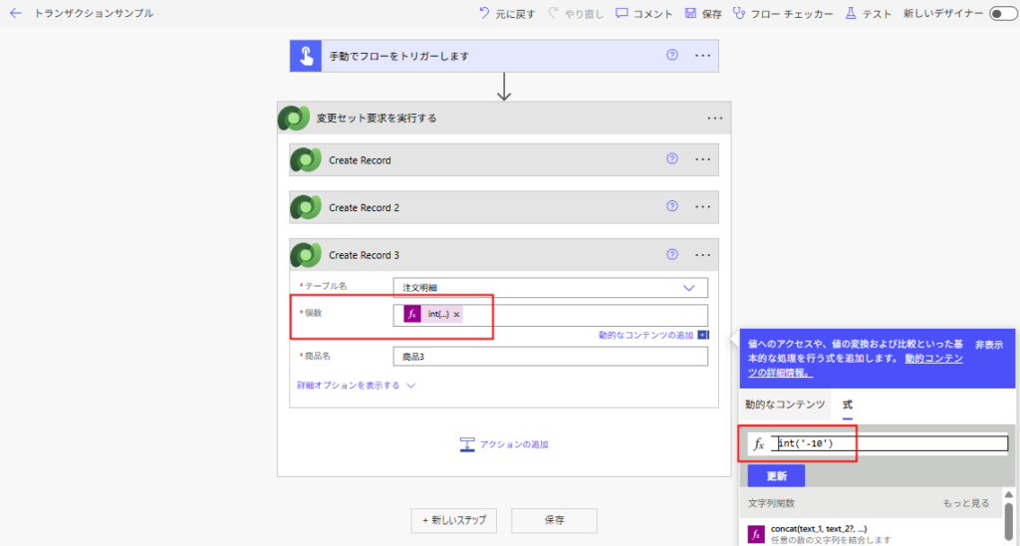Click the 元に戻す undo icon
1020x546 pixels.
484,14
